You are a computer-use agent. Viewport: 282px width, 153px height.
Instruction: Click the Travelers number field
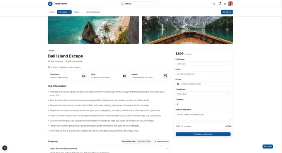tap(203, 104)
